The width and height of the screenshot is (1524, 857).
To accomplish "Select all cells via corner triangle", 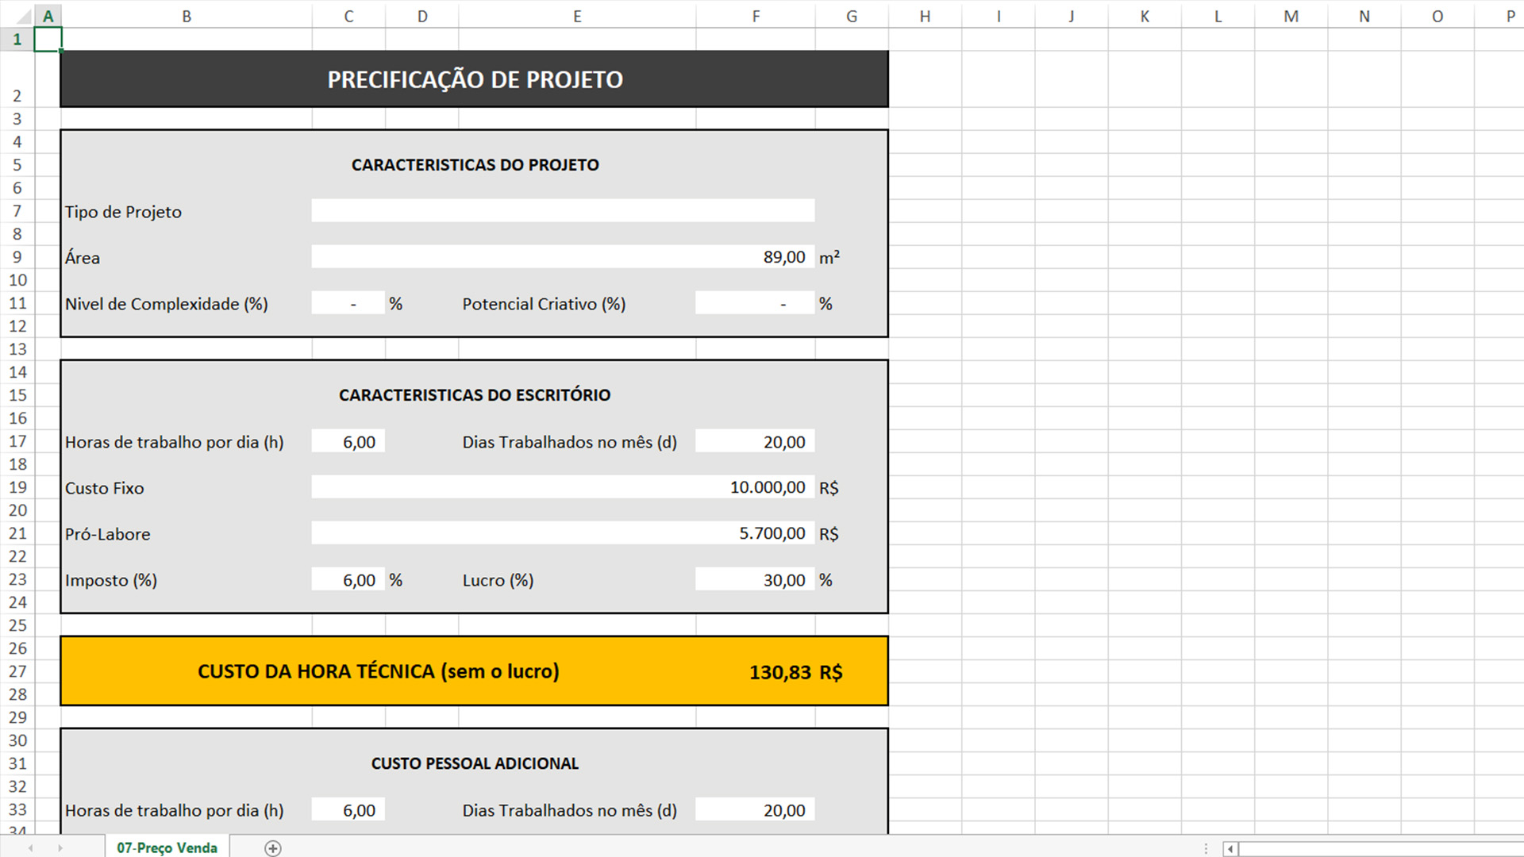I will [x=23, y=16].
